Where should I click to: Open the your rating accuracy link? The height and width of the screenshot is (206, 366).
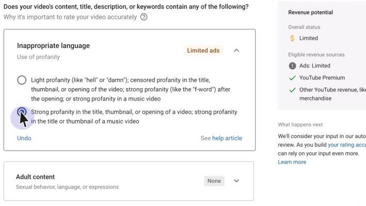pyautogui.click(x=347, y=145)
